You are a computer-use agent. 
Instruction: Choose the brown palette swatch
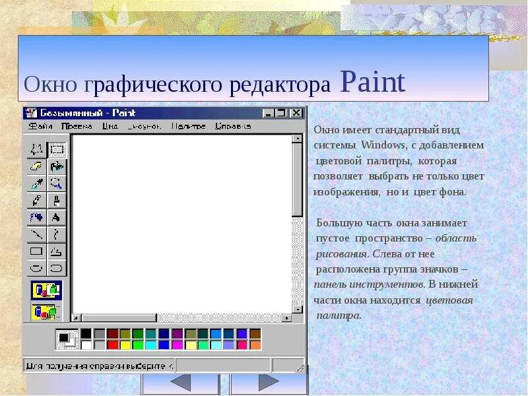tap(255, 334)
